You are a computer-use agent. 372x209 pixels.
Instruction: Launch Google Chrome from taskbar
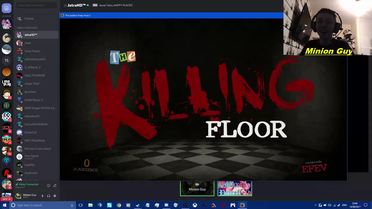click(119, 205)
